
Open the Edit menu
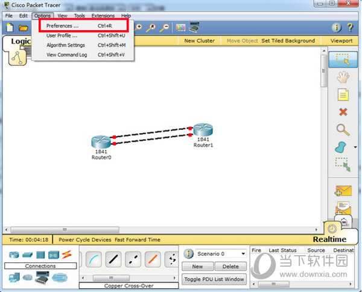(24, 16)
